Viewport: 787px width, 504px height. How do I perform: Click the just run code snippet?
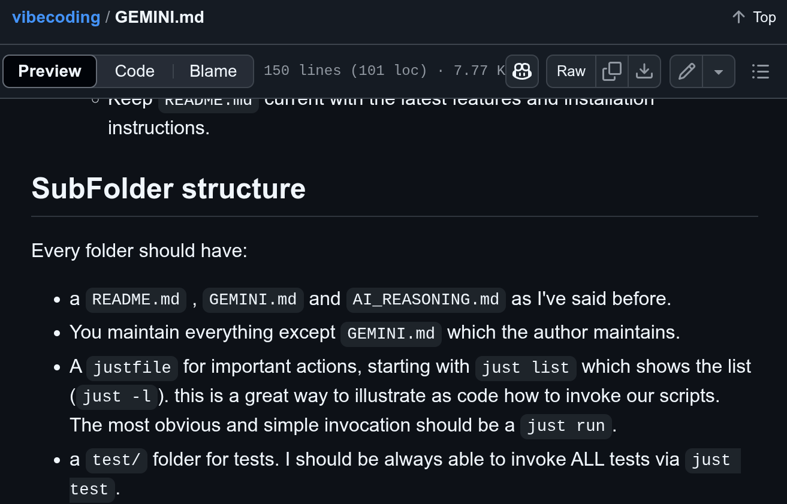coord(566,426)
